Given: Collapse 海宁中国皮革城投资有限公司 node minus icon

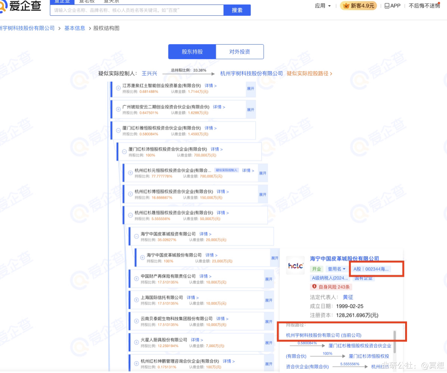Looking at the screenshot, I should pos(136,236).
